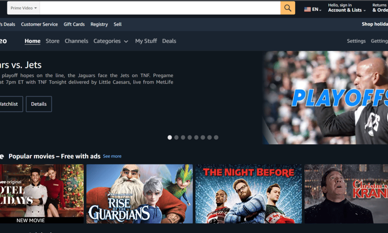
Task: Select the fourth carousel dot
Action: [190, 137]
